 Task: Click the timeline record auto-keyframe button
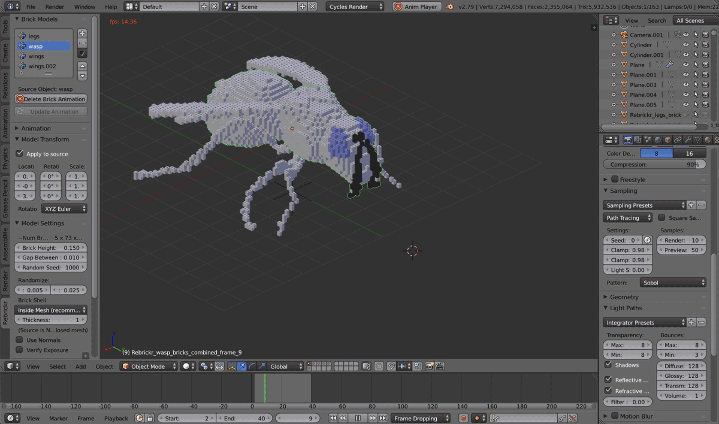click(463, 418)
